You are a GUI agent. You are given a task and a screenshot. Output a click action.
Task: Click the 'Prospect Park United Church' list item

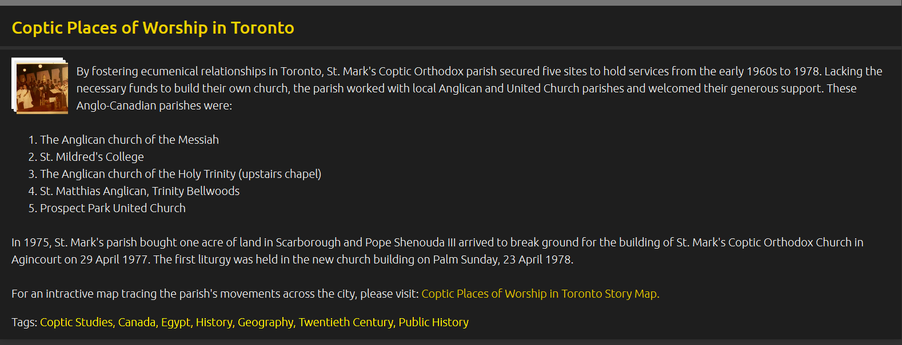pyautogui.click(x=113, y=208)
